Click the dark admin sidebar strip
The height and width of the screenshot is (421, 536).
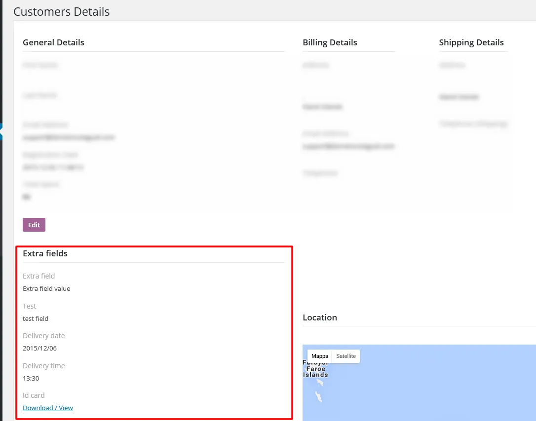2,246
